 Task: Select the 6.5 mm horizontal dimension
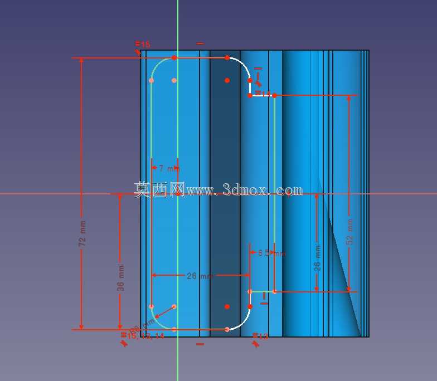click(271, 253)
